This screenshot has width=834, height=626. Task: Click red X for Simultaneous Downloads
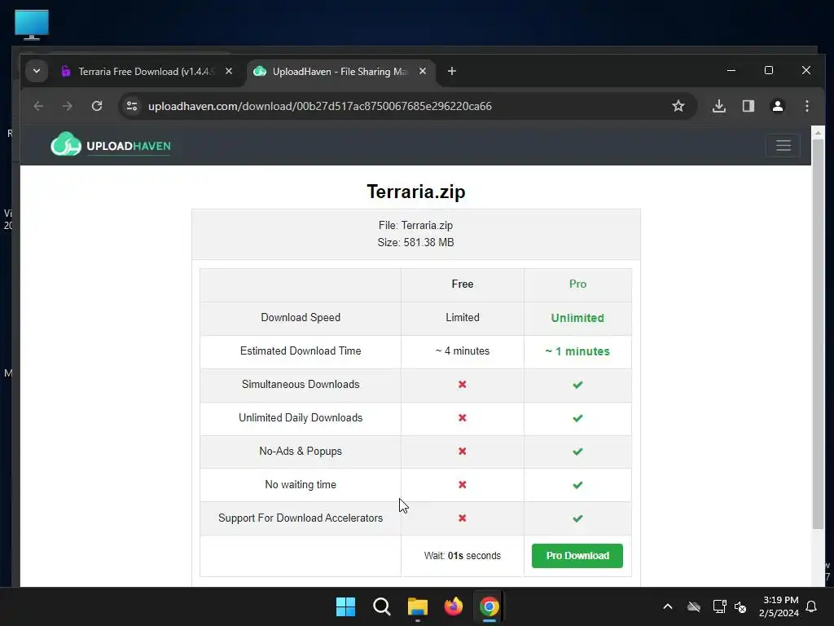click(463, 385)
